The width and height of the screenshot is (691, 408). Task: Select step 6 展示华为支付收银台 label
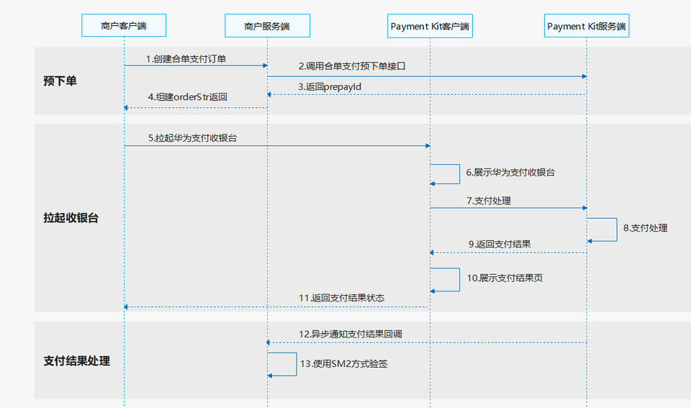[510, 173]
